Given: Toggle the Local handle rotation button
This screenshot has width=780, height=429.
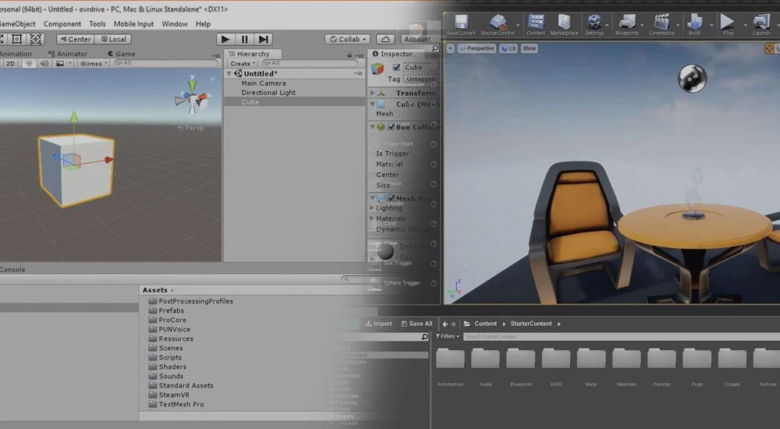Looking at the screenshot, I should (x=113, y=39).
